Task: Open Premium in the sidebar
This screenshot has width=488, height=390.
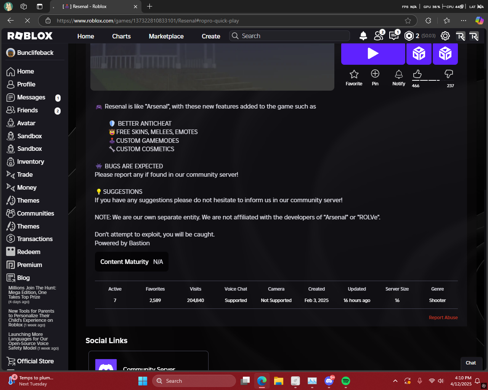Action: coord(24,265)
